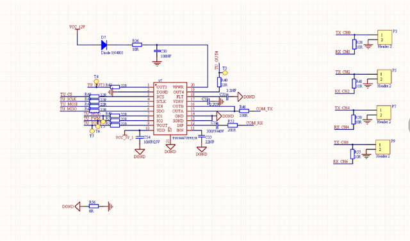
Task: Select the D7 diode symbol
Action: coord(104,45)
